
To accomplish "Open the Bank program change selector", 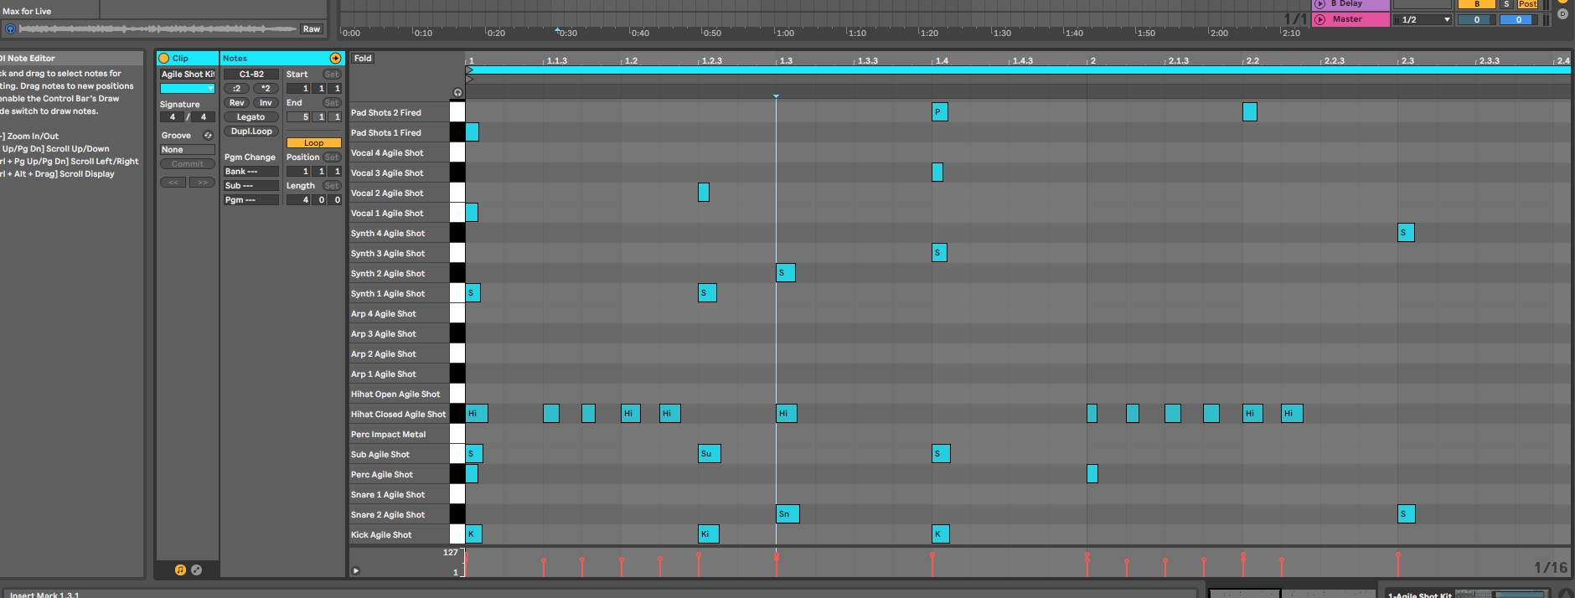I will [250, 172].
